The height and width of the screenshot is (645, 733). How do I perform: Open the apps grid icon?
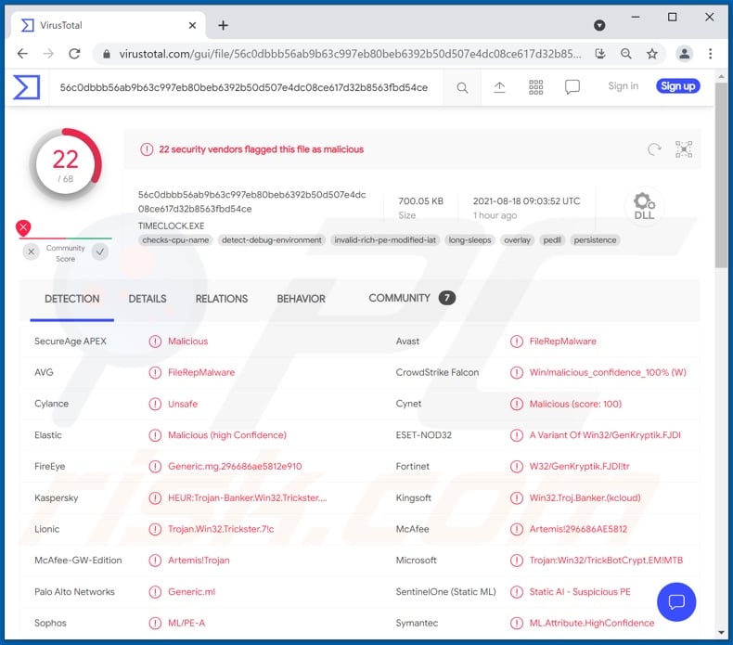535,87
